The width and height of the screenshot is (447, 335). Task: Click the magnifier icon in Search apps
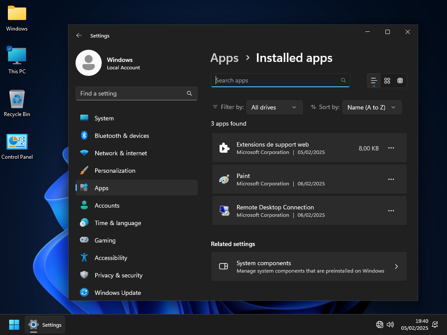click(x=344, y=80)
